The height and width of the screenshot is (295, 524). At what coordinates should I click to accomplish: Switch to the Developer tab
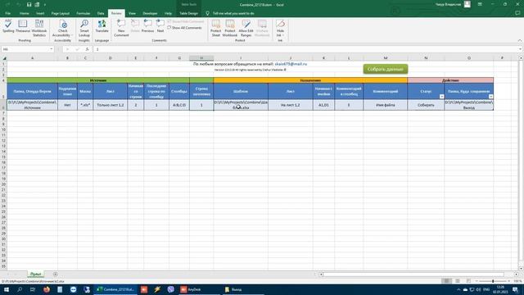(150, 13)
